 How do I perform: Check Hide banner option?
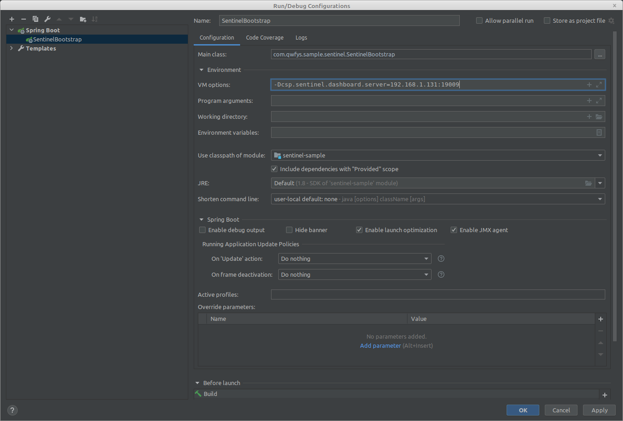pyautogui.click(x=289, y=230)
